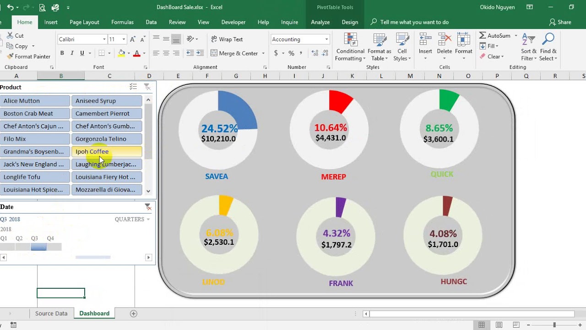Open the font size dropdown

(123, 39)
